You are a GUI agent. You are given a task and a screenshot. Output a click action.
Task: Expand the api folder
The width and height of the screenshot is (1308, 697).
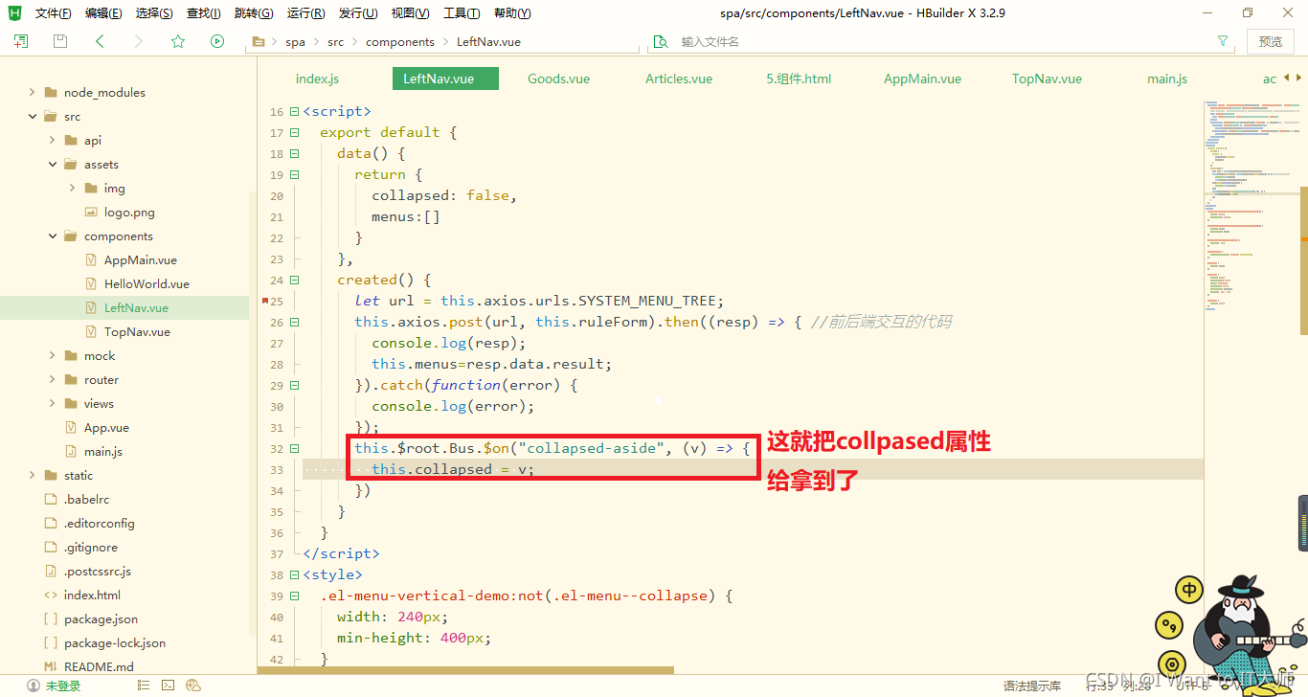click(x=52, y=141)
